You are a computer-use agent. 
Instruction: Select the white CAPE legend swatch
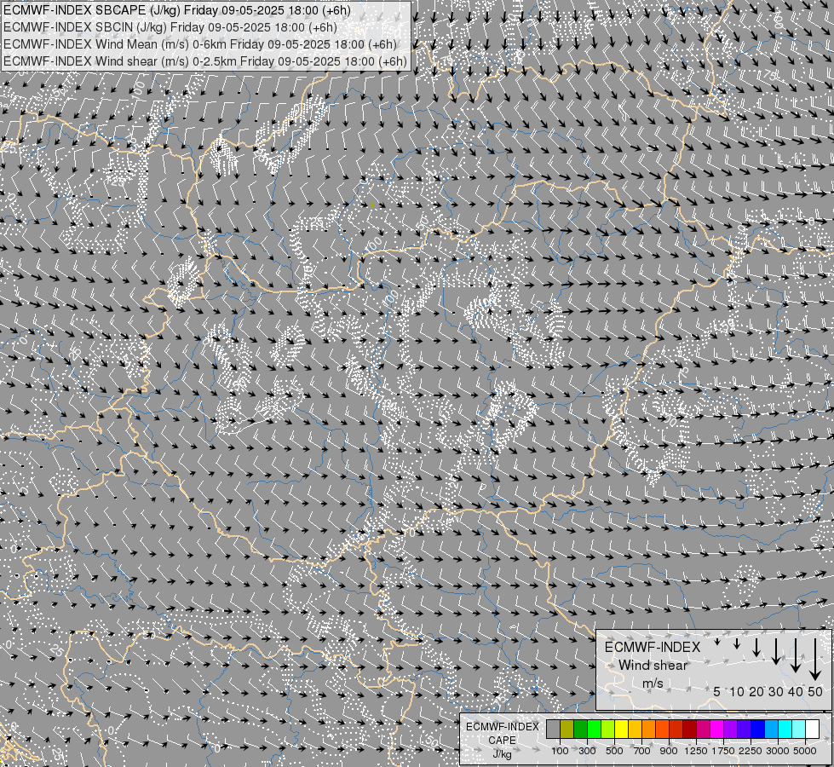[813, 730]
